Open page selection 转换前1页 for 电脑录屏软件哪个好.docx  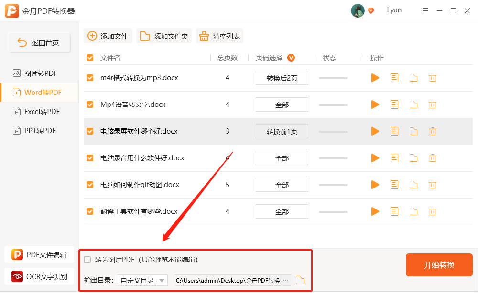[x=282, y=131]
